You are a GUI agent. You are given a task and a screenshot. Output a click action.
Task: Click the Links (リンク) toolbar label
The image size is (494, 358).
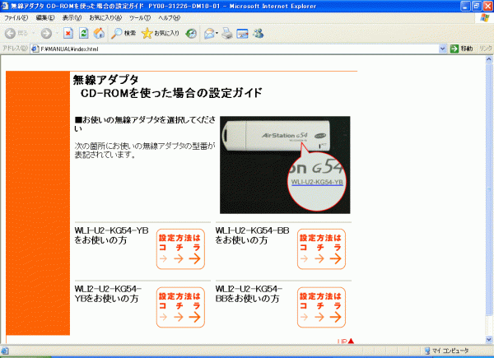tap(486, 49)
